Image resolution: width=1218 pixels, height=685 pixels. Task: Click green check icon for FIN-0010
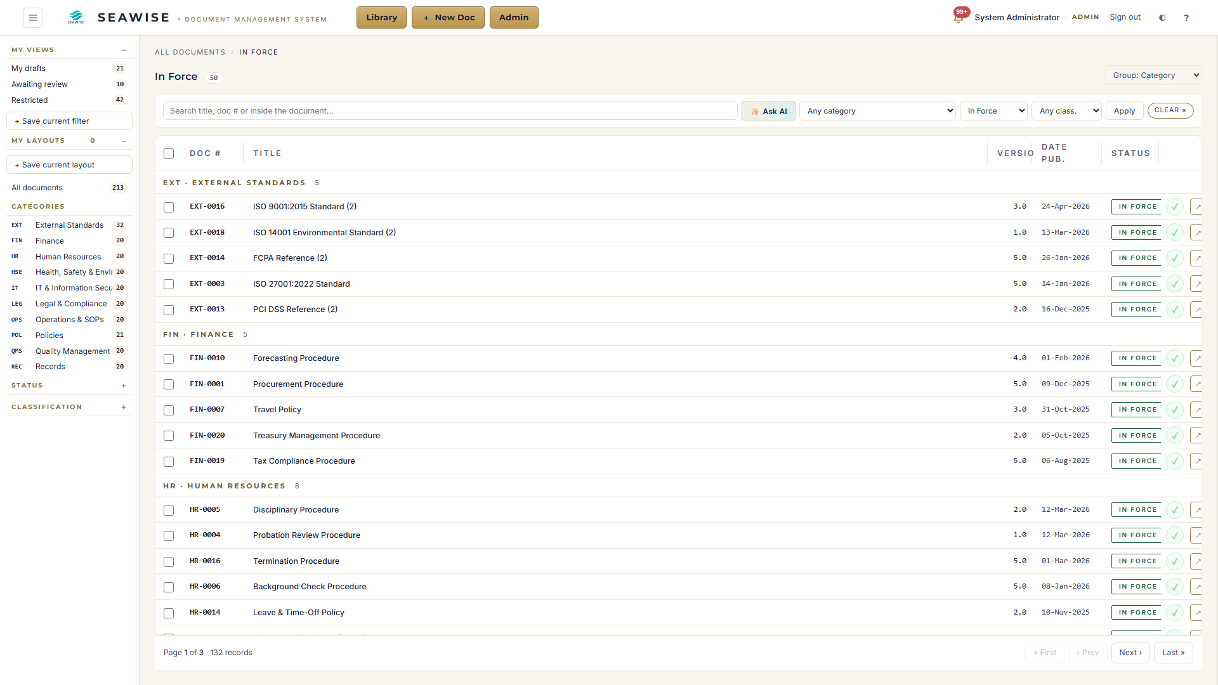(x=1175, y=358)
